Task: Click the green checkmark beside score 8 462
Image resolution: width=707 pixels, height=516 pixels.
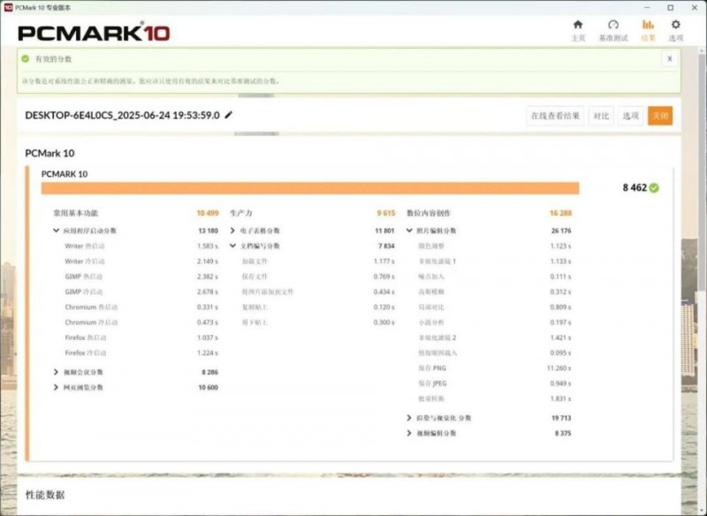Action: [654, 188]
